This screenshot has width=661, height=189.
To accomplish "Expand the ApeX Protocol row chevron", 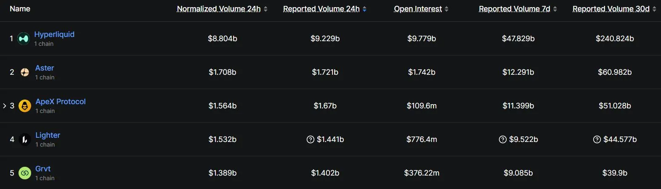I will pyautogui.click(x=5, y=106).
